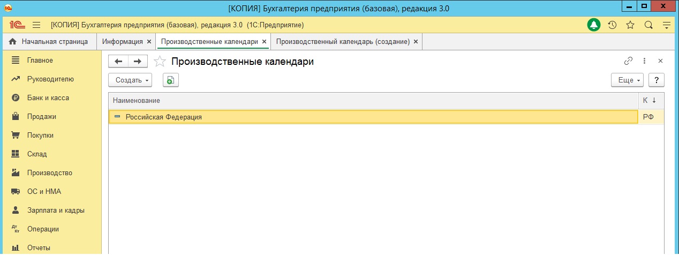This screenshot has height=255, width=679.
Task: Click the copy link icon
Action: tap(629, 61)
